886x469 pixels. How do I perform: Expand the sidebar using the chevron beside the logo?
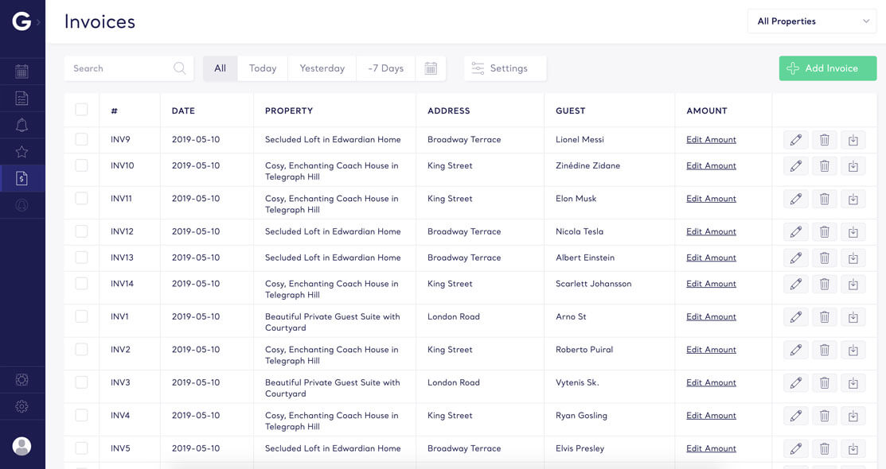pos(38,22)
